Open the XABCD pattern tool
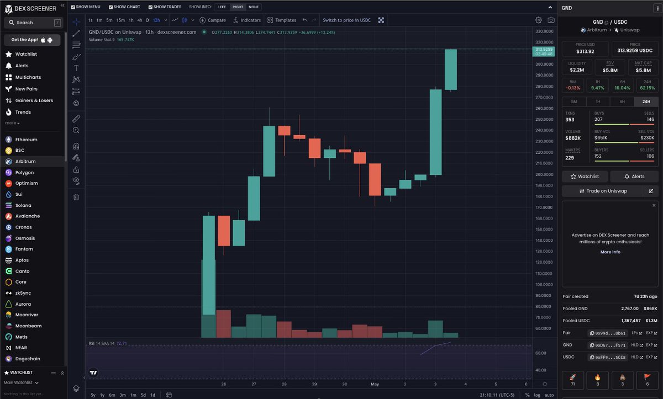 click(x=76, y=79)
